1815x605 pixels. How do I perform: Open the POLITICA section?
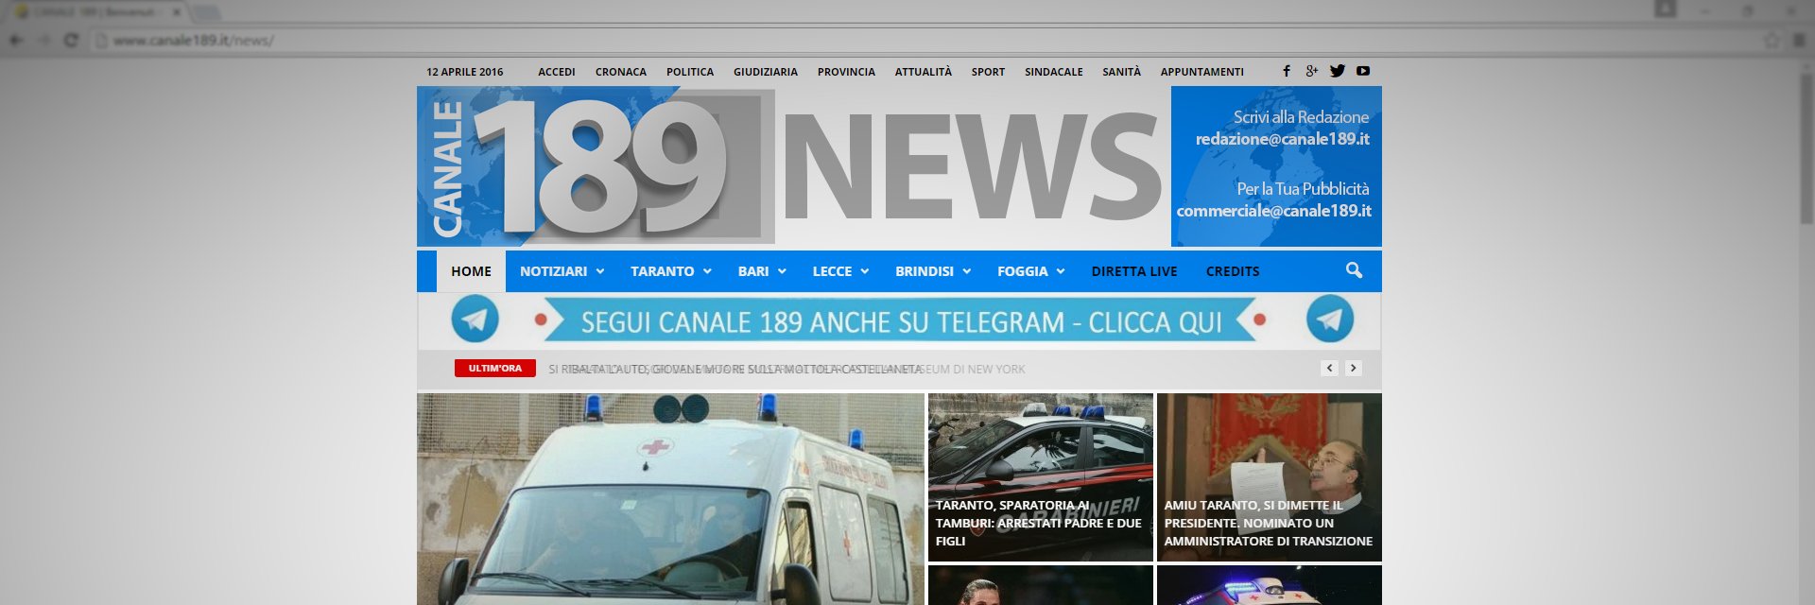[x=690, y=72]
